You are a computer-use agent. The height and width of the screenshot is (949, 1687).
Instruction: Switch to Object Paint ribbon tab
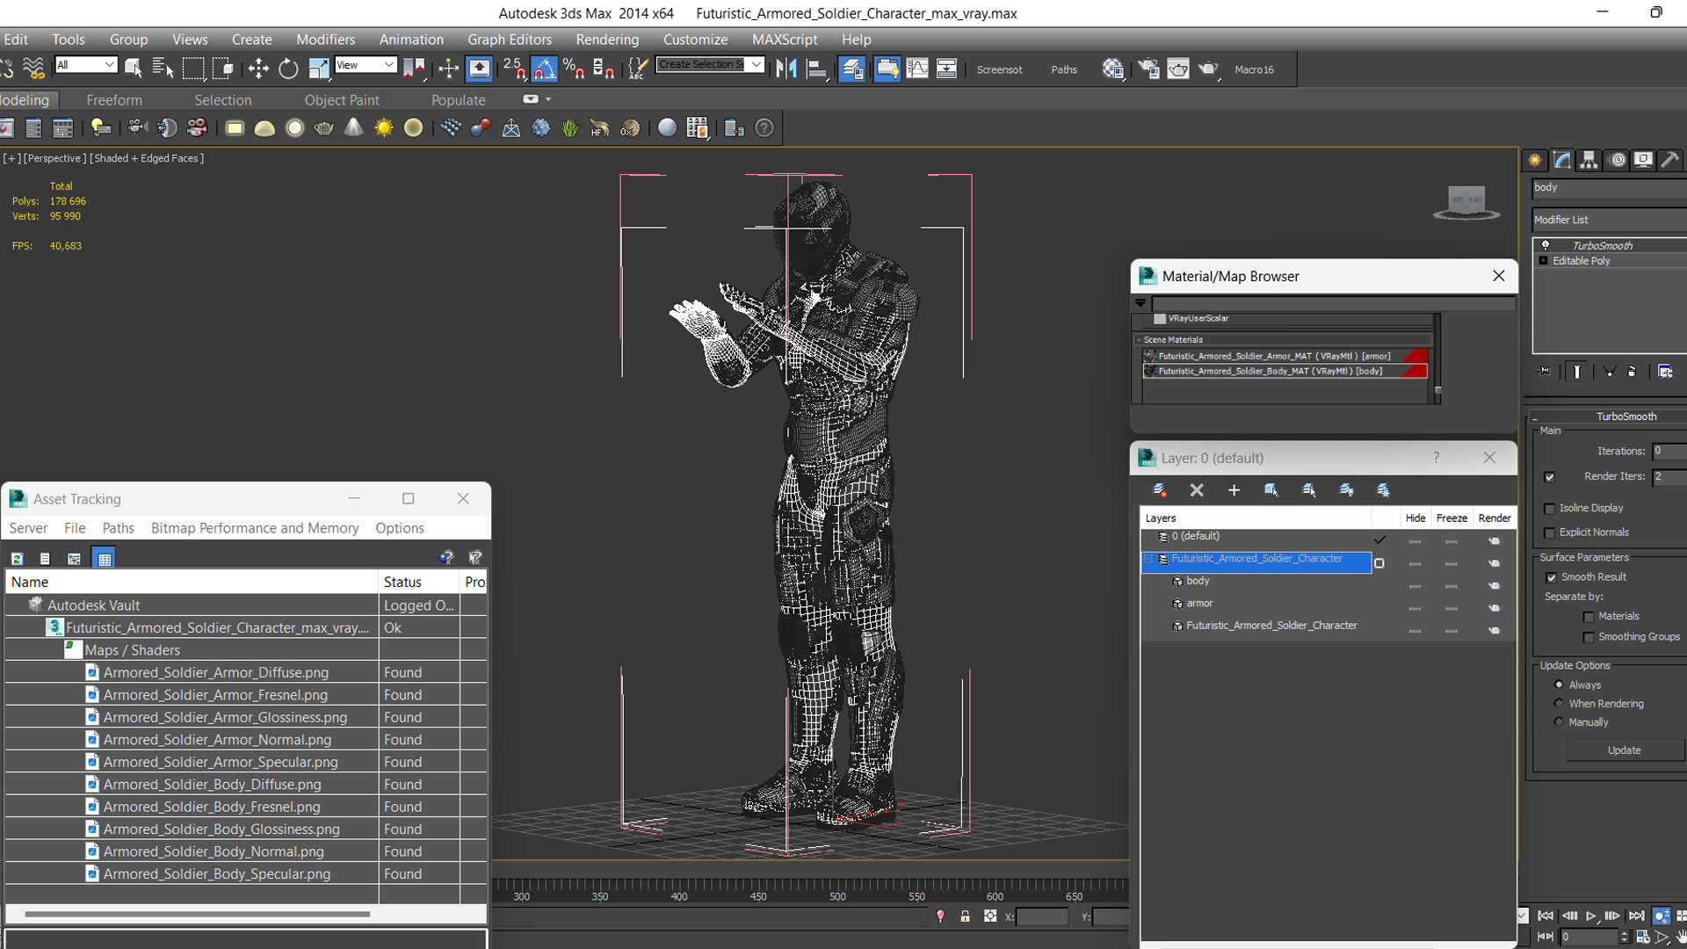[x=342, y=100]
